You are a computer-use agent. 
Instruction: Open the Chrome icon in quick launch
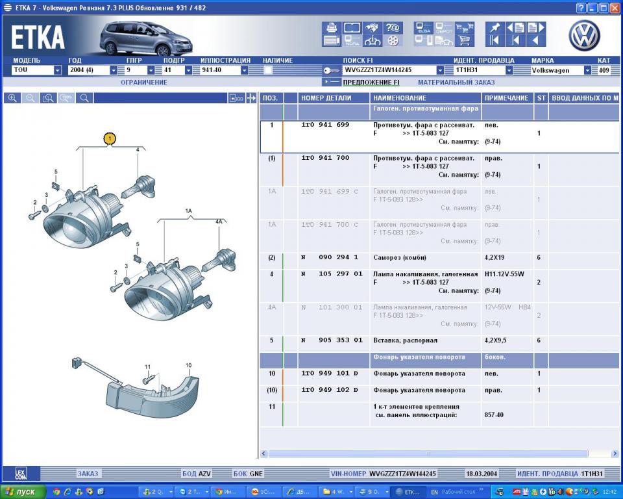click(56, 492)
